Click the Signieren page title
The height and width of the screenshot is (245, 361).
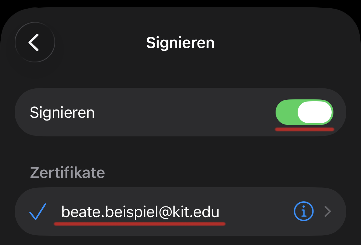pyautogui.click(x=180, y=43)
